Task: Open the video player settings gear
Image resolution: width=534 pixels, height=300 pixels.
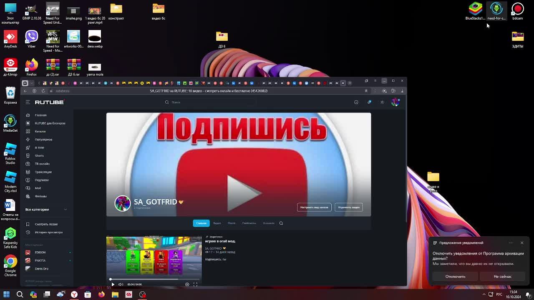Action: pos(187,285)
